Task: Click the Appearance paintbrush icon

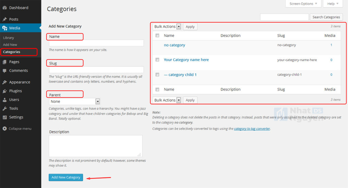Action: [5, 82]
